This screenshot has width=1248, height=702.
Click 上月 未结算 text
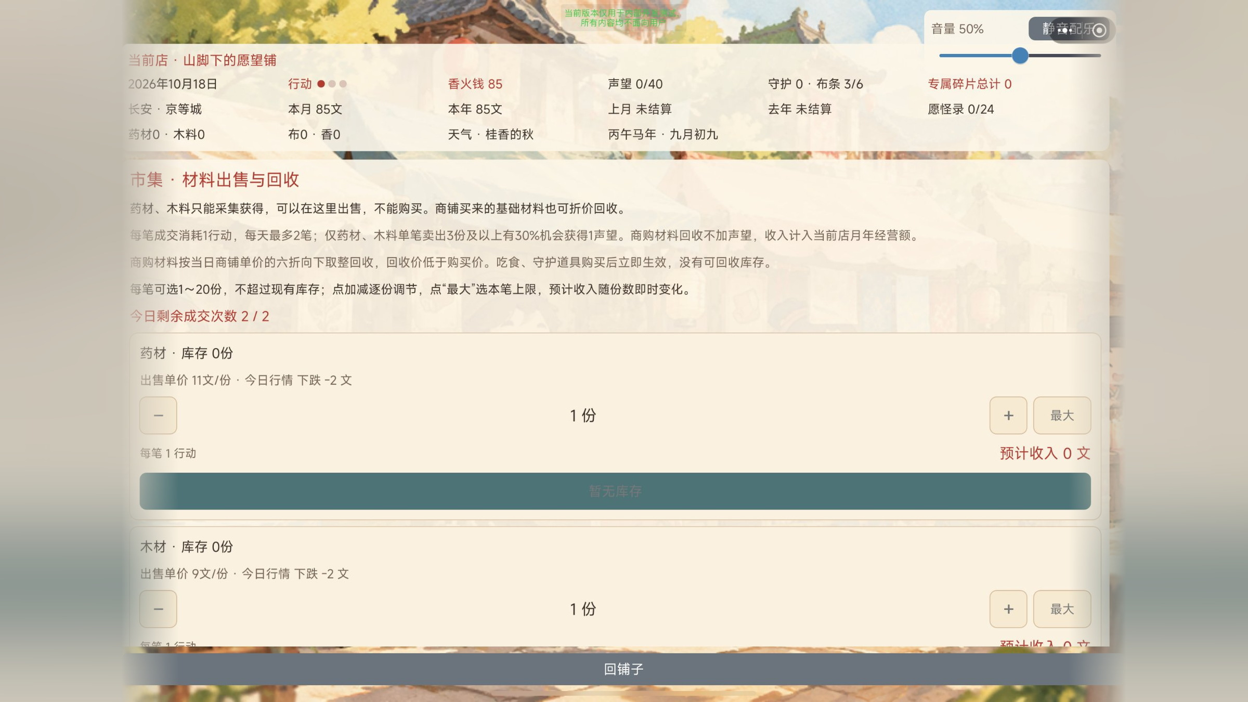(640, 109)
